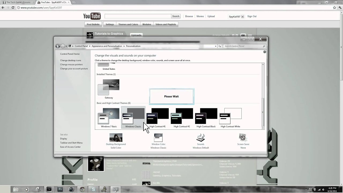Open Change your account picture link
Image resolution: width=343 pixels, height=193 pixels.
[74, 69]
